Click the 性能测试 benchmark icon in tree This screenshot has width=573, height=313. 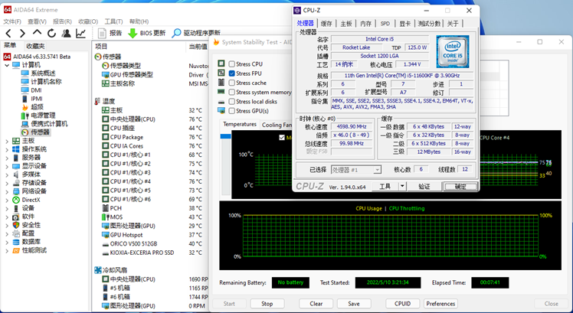tap(16, 250)
